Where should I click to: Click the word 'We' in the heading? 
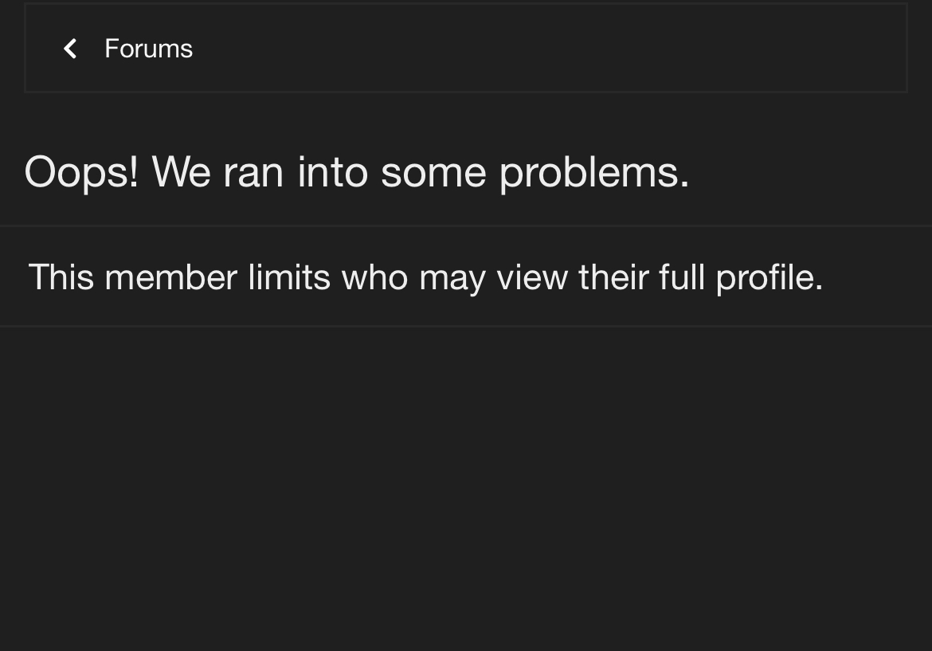coord(182,172)
